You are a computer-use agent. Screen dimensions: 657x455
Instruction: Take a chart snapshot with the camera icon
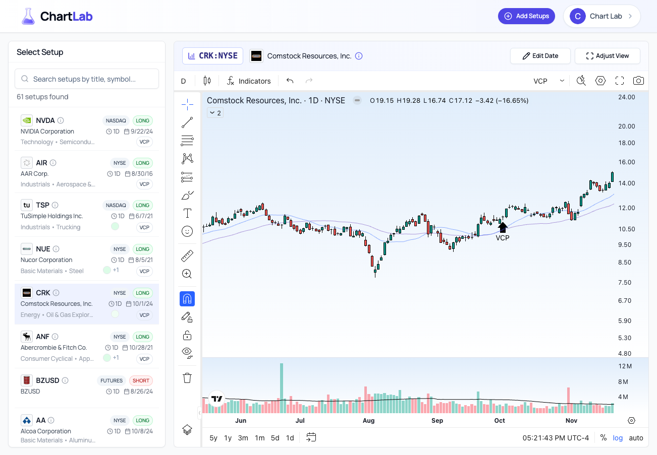coord(638,81)
